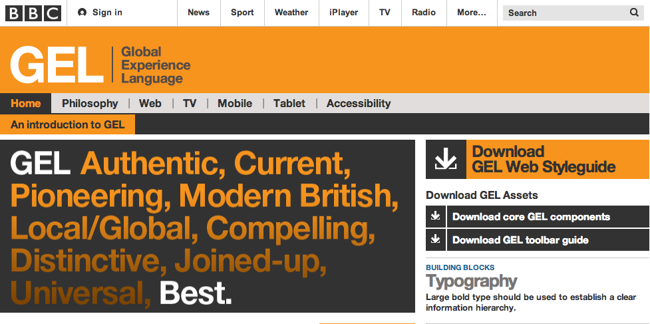
Task: Switch to the Philosophy tab
Action: 90,103
